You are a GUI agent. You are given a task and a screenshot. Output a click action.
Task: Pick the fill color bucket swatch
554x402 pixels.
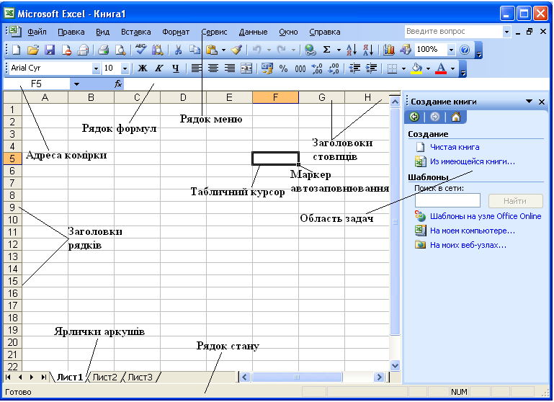pos(417,68)
